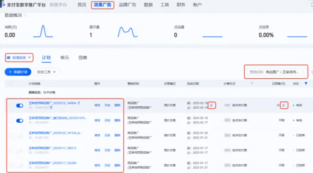Open 日志 for plan _20250210_144904
313x173 pixels.
tap(107, 105)
